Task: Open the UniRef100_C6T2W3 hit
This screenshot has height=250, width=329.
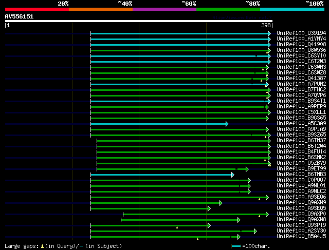Action: pyautogui.click(x=301, y=62)
